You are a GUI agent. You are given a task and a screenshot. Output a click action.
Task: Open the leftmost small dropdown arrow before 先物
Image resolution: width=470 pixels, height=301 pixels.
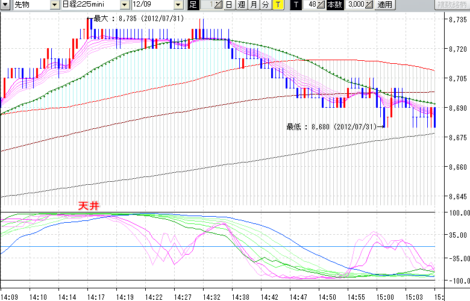pos(6,4)
